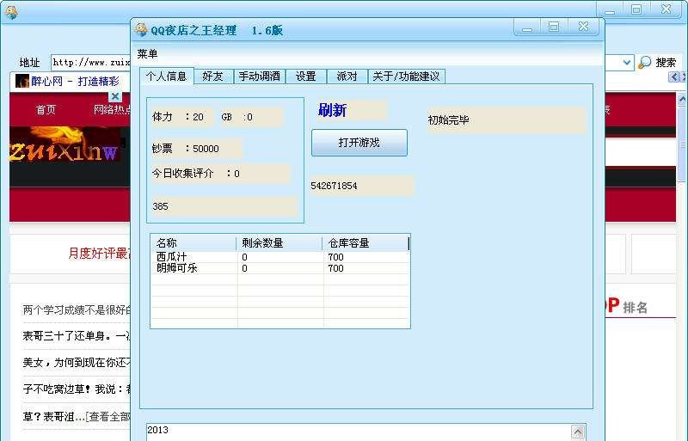Click the 月度好评最 heading on webpage
The width and height of the screenshot is (688, 441).
click(x=99, y=254)
